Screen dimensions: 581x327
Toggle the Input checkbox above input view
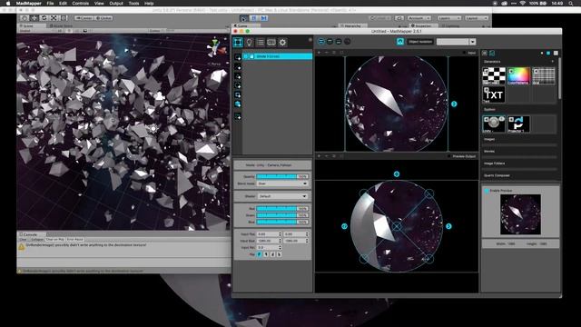[x=465, y=53]
